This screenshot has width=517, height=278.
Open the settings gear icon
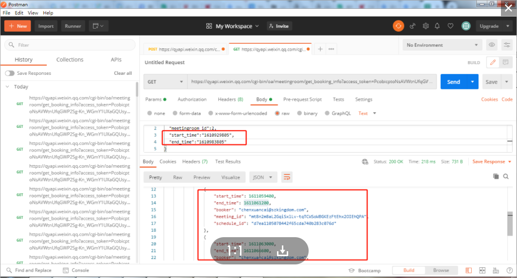pyautogui.click(x=425, y=26)
